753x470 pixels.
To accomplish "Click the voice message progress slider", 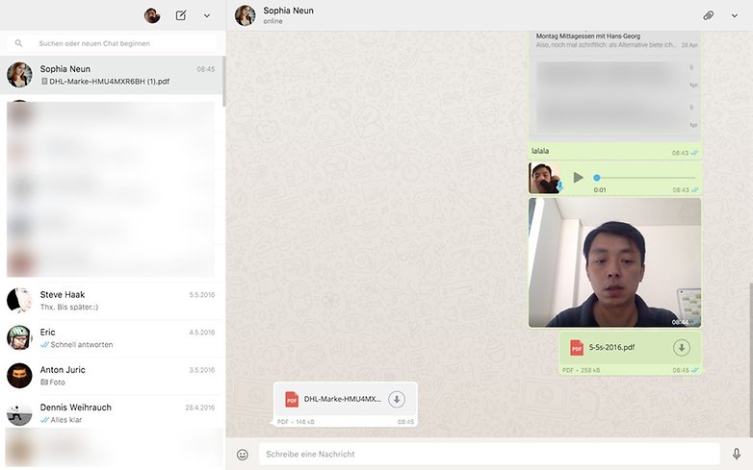I will (x=644, y=178).
